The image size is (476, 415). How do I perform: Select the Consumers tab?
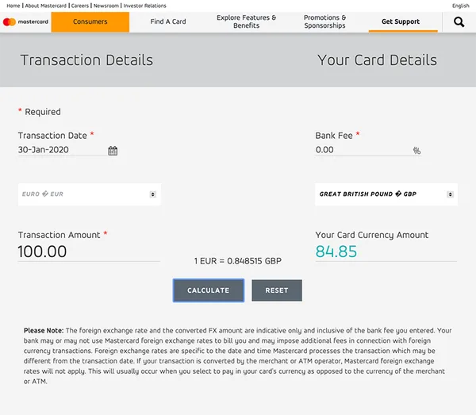tap(90, 22)
